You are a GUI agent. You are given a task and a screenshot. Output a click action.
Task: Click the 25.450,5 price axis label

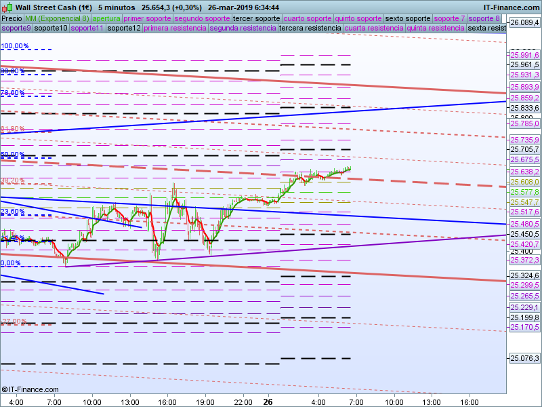coord(524,234)
